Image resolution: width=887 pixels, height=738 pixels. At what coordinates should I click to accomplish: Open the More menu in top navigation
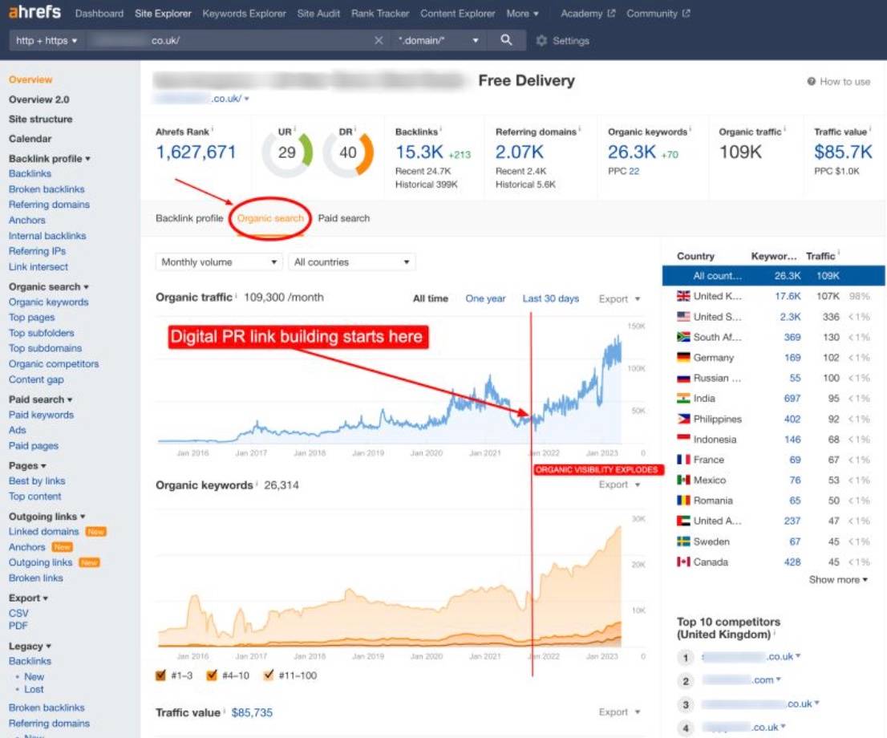522,13
